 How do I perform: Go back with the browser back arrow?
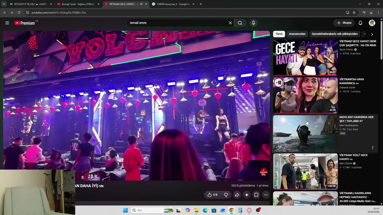click(4, 13)
